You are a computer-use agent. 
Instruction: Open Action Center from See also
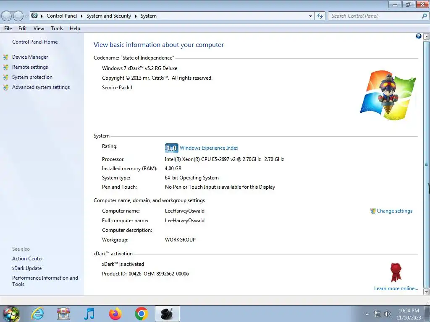tap(27, 258)
